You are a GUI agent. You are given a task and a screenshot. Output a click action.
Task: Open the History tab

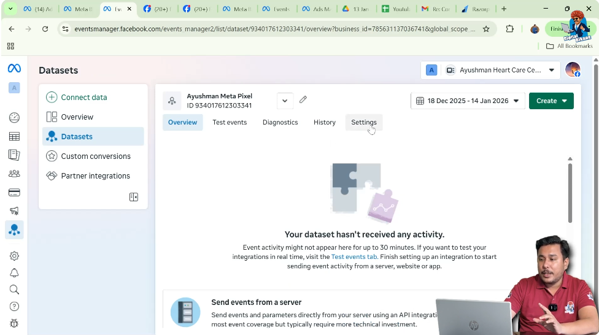tap(324, 122)
